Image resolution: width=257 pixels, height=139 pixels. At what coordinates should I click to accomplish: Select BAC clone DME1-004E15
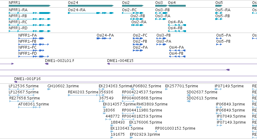(x=120, y=61)
